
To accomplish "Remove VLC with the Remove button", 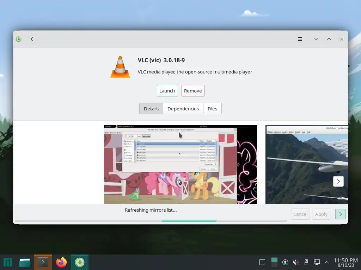I will click(x=193, y=91).
